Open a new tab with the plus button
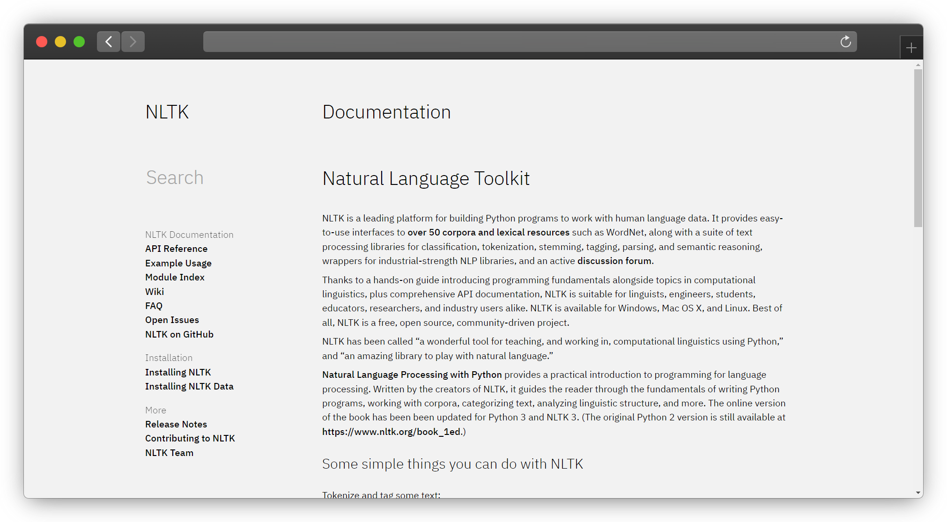The height and width of the screenshot is (522, 947). pos(911,48)
